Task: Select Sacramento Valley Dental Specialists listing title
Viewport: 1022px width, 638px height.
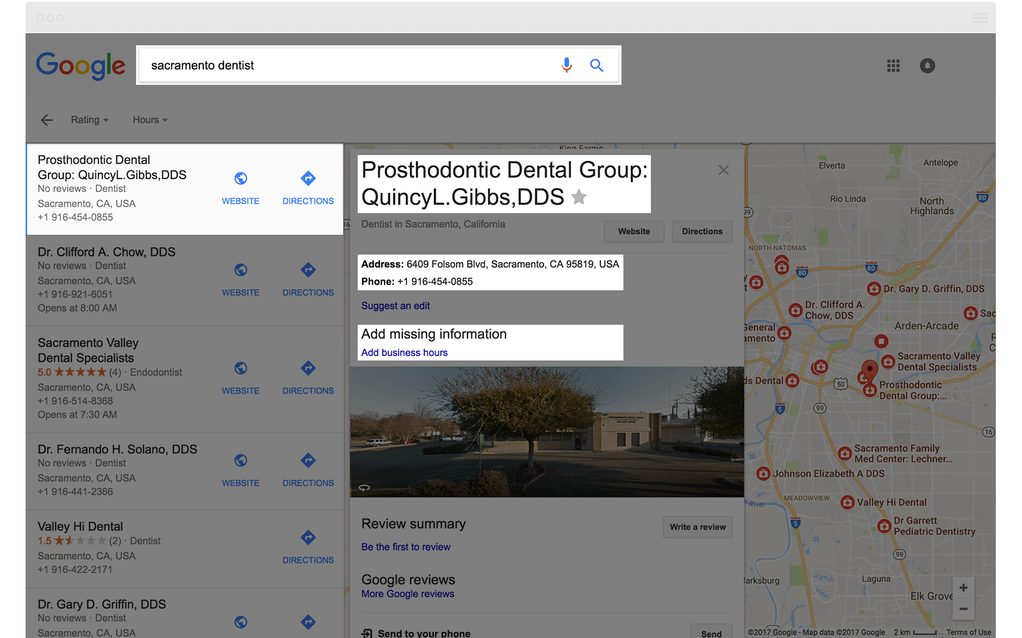Action: [x=88, y=350]
